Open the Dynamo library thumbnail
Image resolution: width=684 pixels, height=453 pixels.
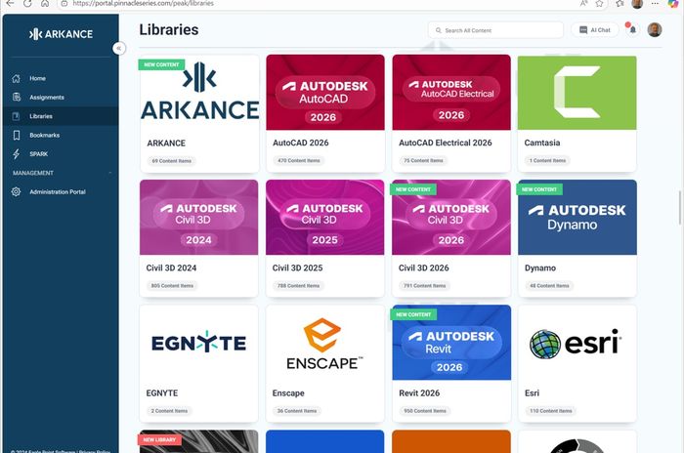point(577,217)
